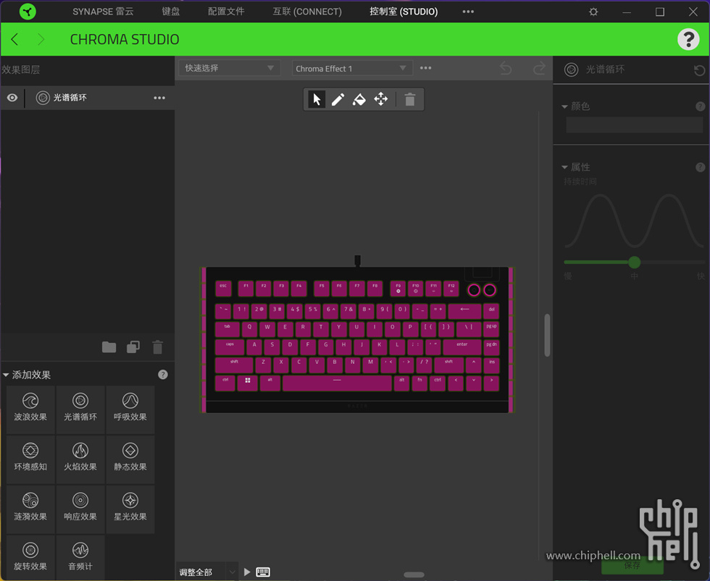This screenshot has width=710, height=581.
Task: Add the 静态效果 static effect
Action: (130, 459)
